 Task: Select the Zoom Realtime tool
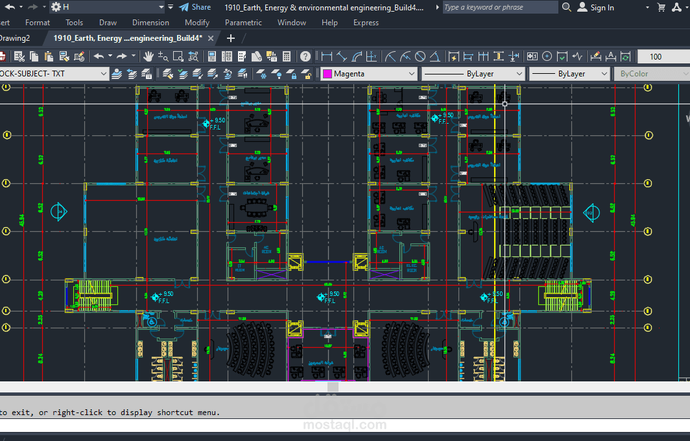coord(163,56)
